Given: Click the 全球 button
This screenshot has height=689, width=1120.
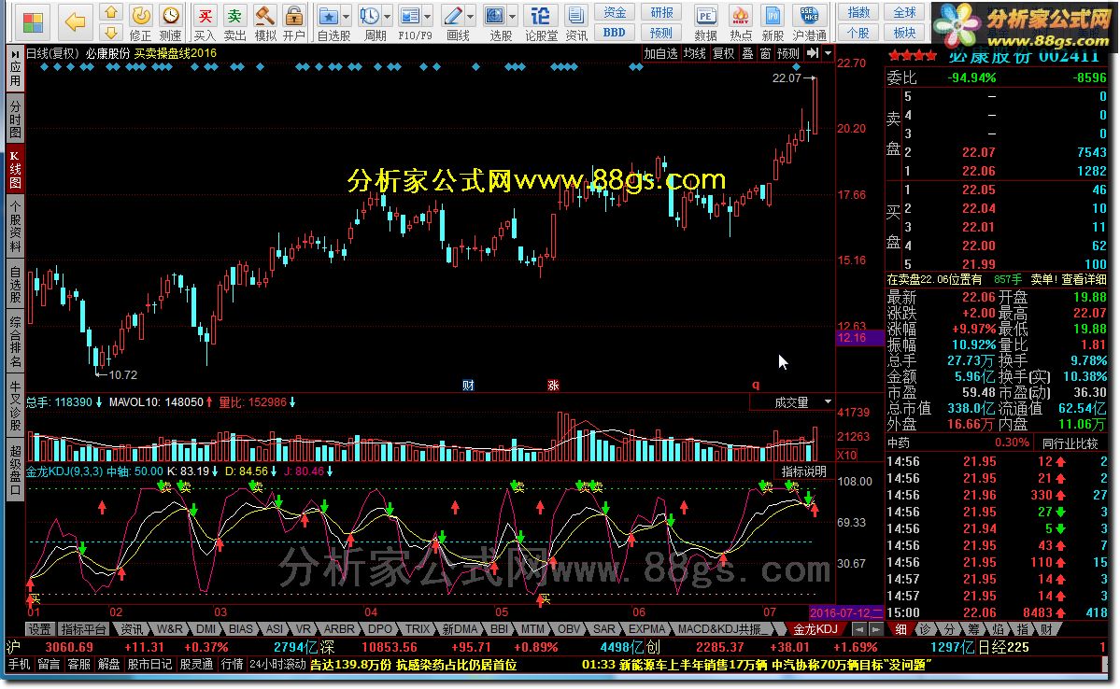Looking at the screenshot, I should [x=904, y=12].
